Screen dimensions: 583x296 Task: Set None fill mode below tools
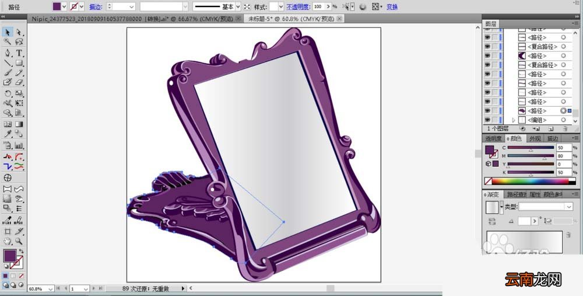coord(21,276)
